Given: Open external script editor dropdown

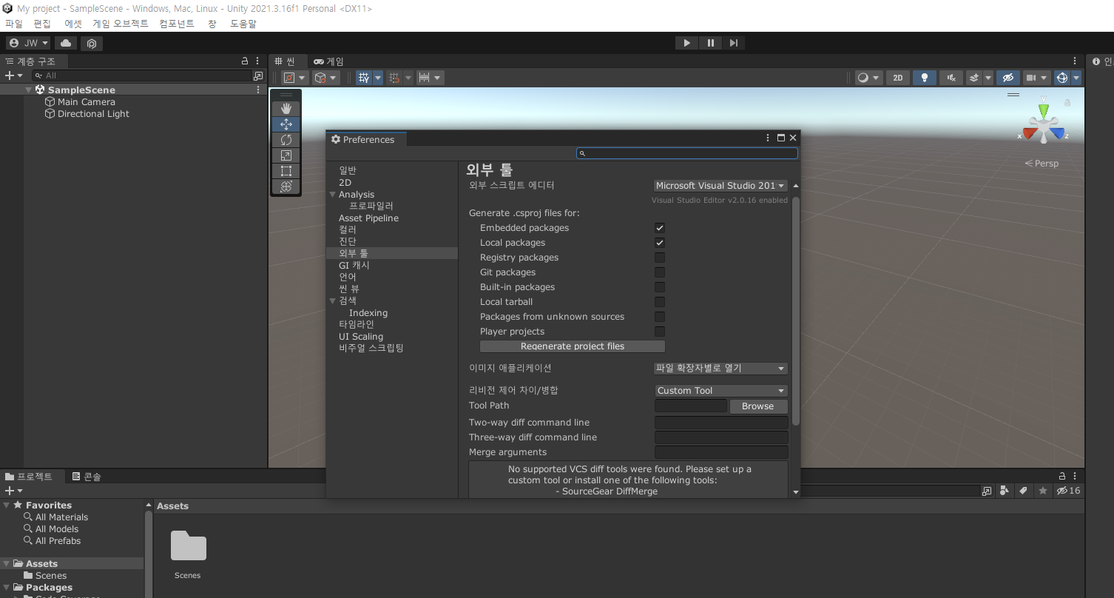Looking at the screenshot, I should coord(720,186).
